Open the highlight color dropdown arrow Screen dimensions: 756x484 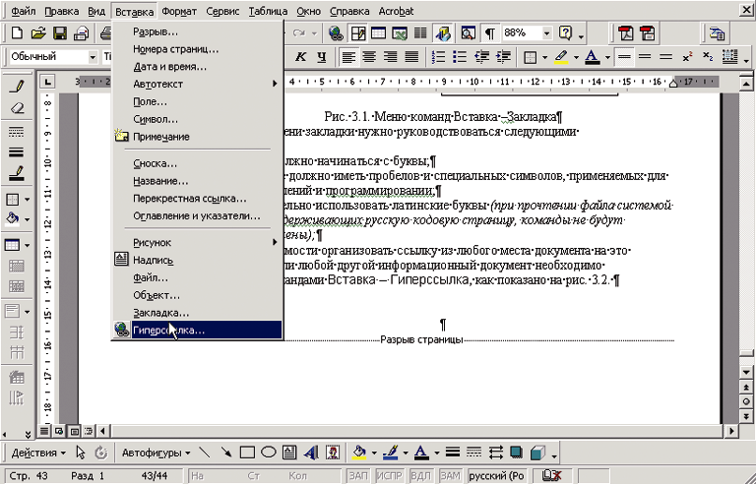(x=576, y=57)
